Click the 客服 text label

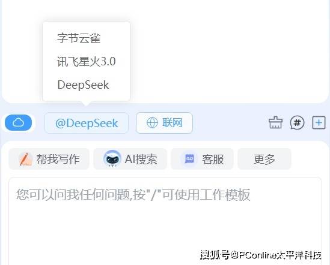[213, 159]
